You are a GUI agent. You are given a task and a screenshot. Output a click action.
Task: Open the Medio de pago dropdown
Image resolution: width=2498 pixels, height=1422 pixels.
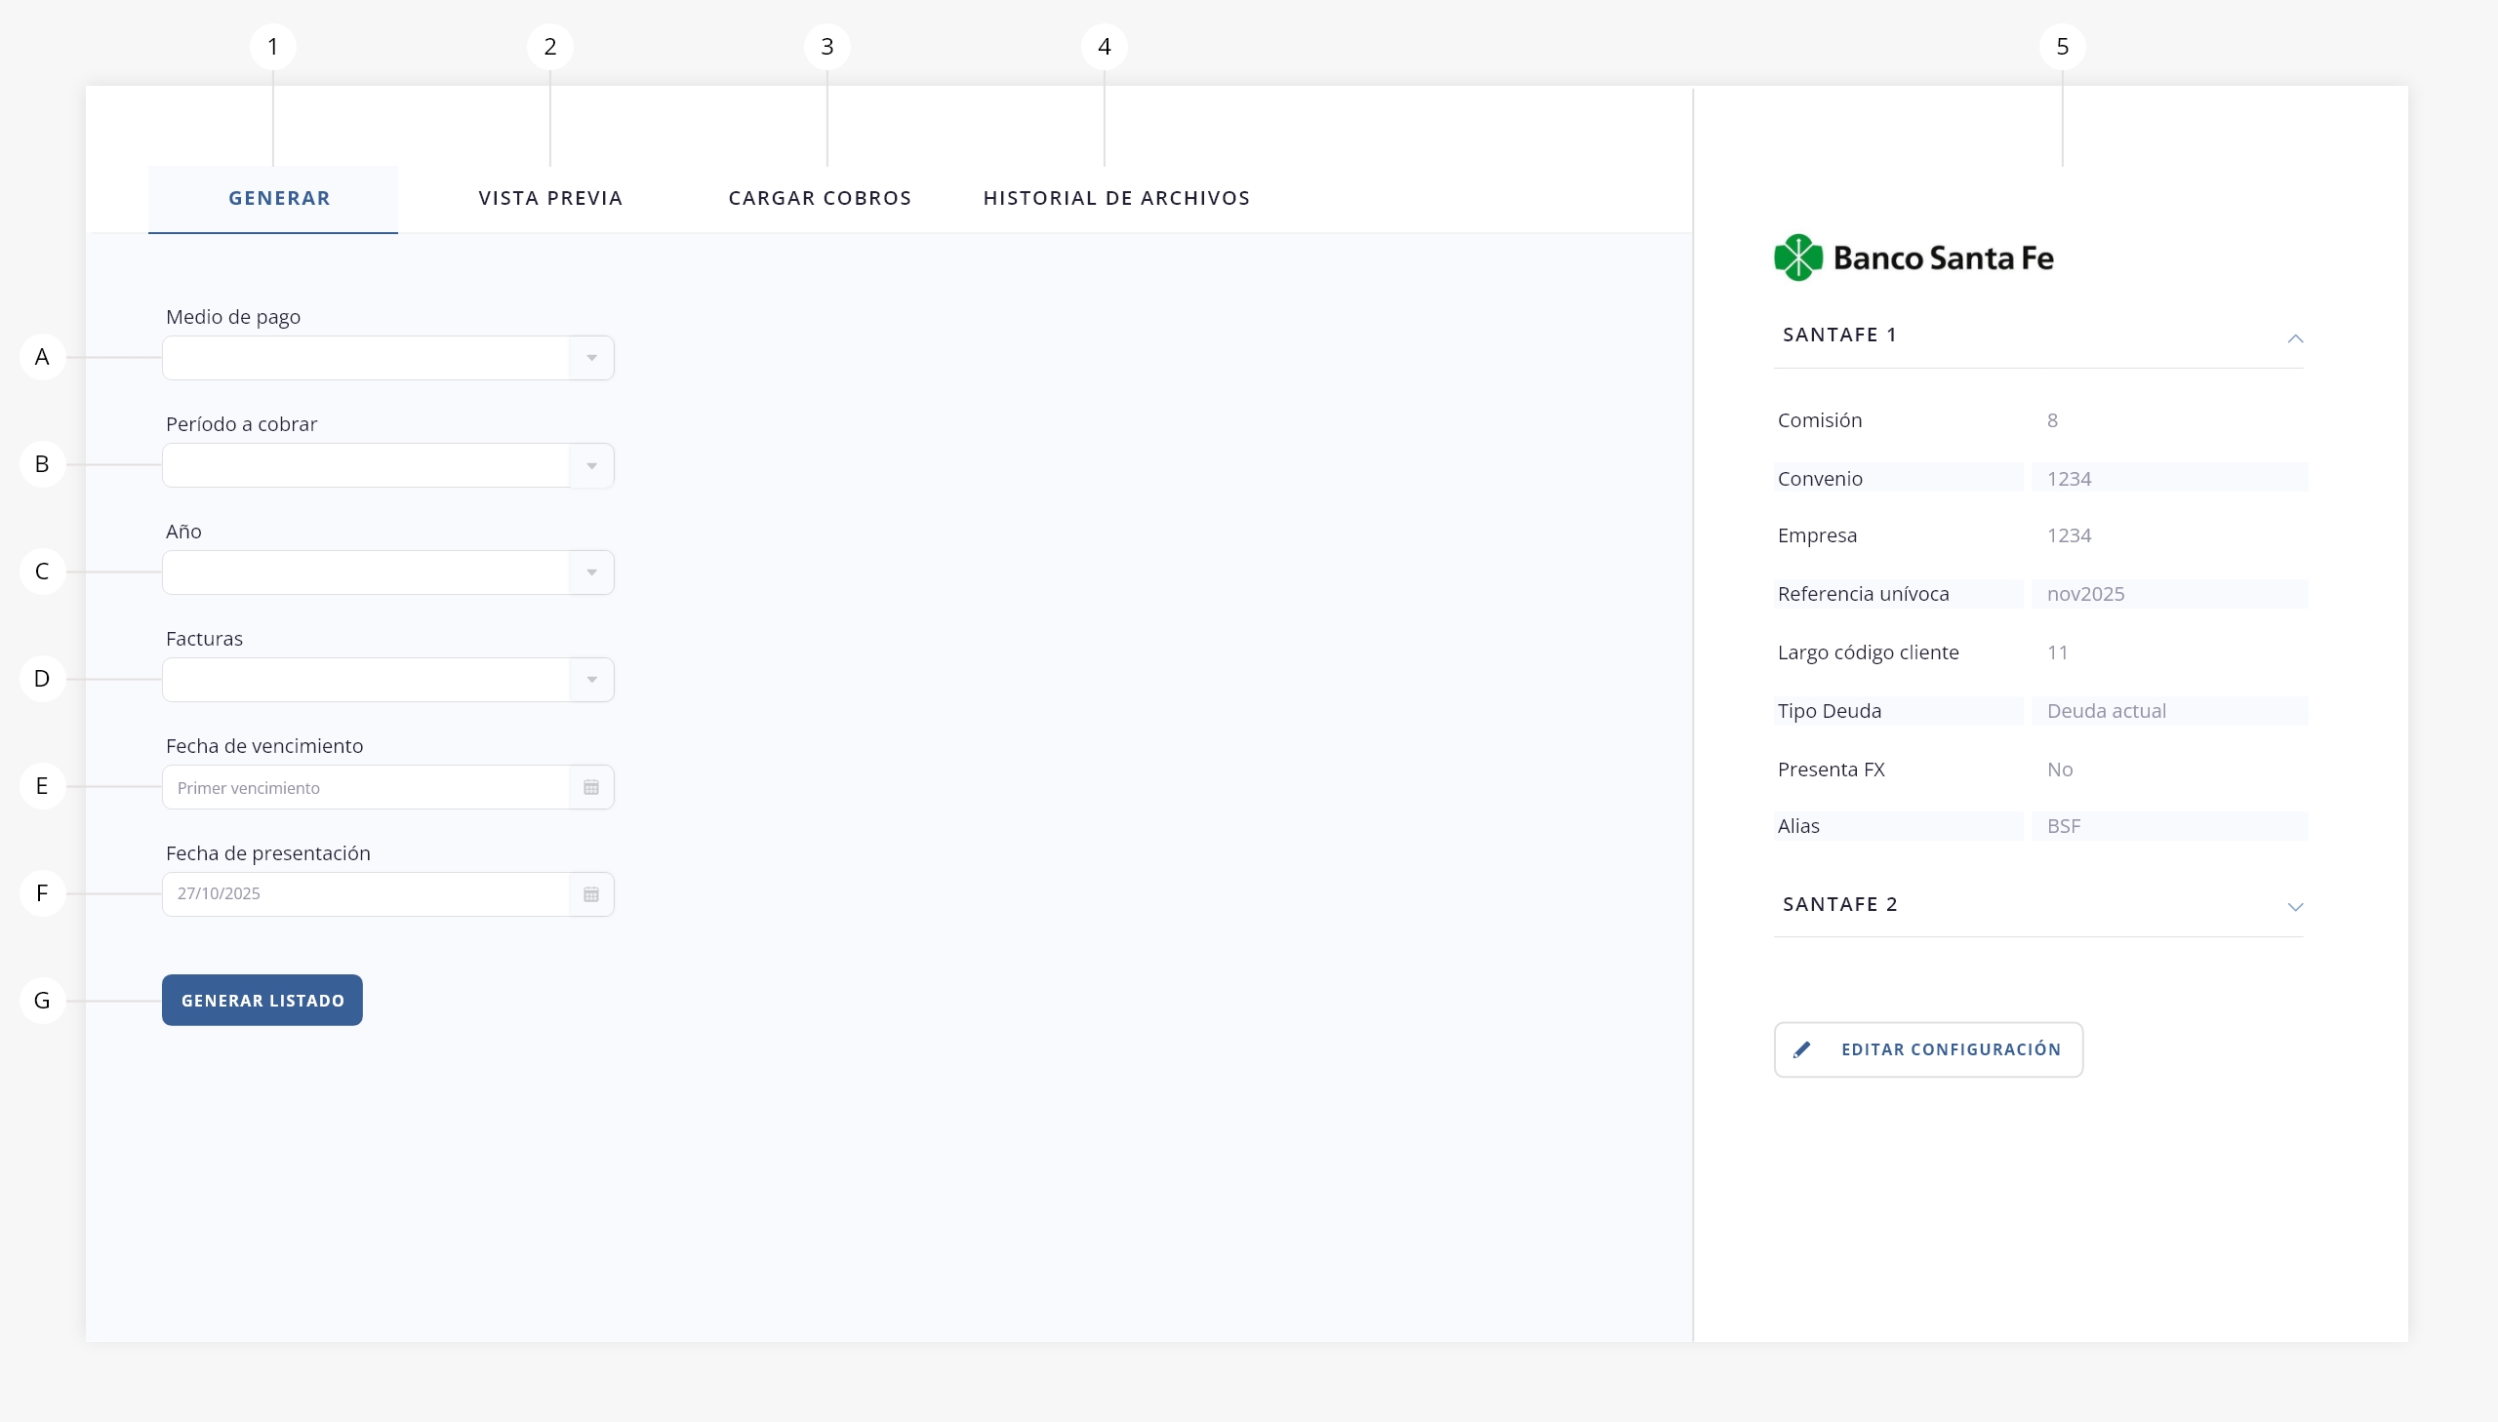[x=386, y=358]
